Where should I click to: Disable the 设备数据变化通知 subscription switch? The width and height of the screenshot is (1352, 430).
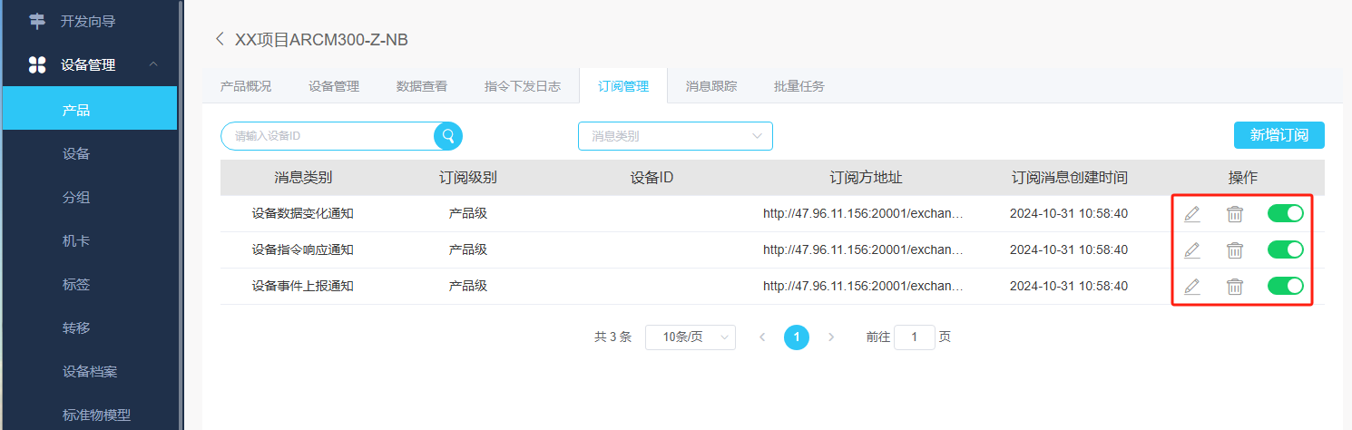pos(1285,213)
